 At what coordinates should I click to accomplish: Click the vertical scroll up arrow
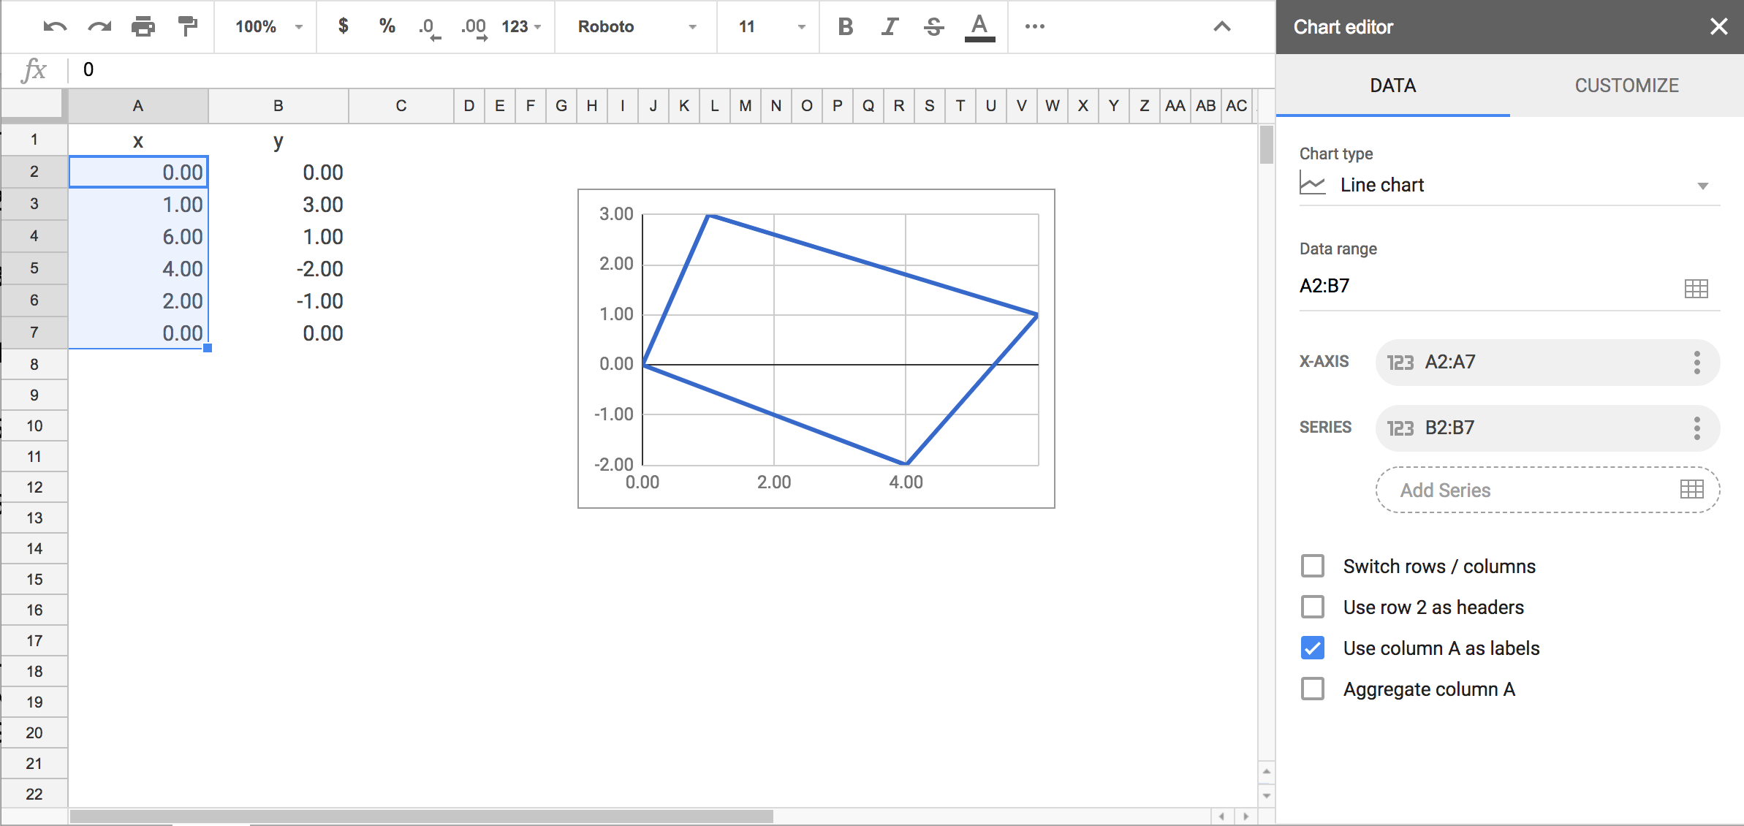click(1266, 771)
